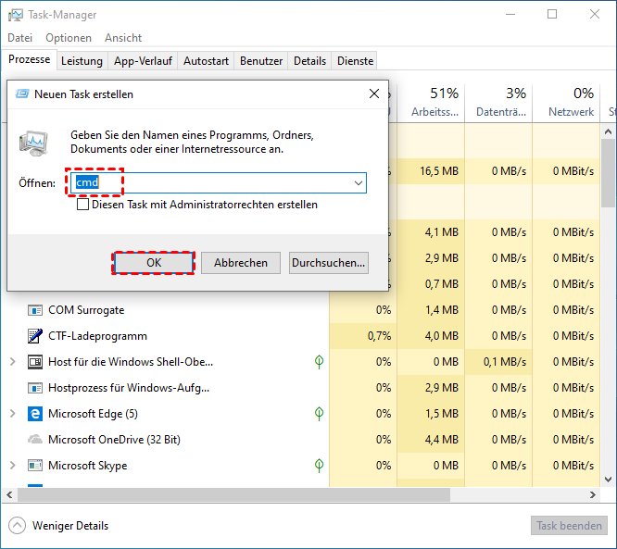Viewport: 617px width, 549px height.
Task: Click the Microsoft OneDrive cloud icon
Action: click(x=35, y=439)
